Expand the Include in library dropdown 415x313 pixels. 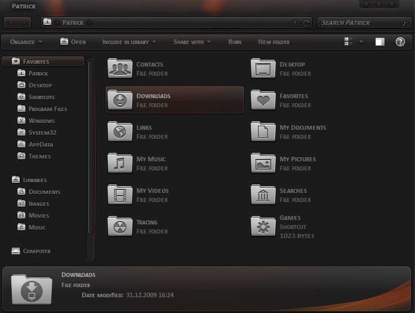(x=129, y=42)
